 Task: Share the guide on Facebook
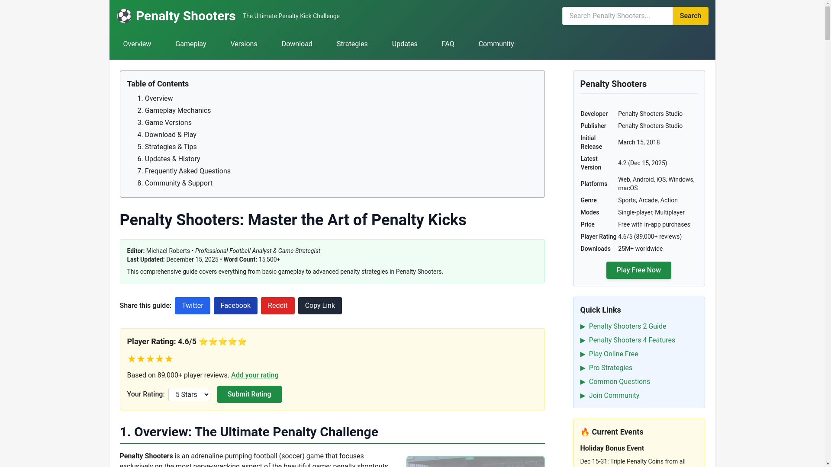click(235, 306)
